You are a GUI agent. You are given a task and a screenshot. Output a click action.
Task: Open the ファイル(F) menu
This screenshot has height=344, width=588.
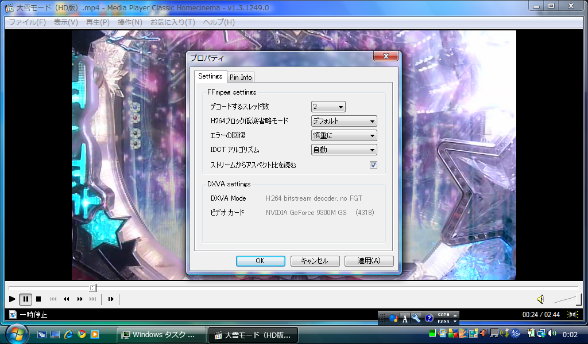coord(27,22)
